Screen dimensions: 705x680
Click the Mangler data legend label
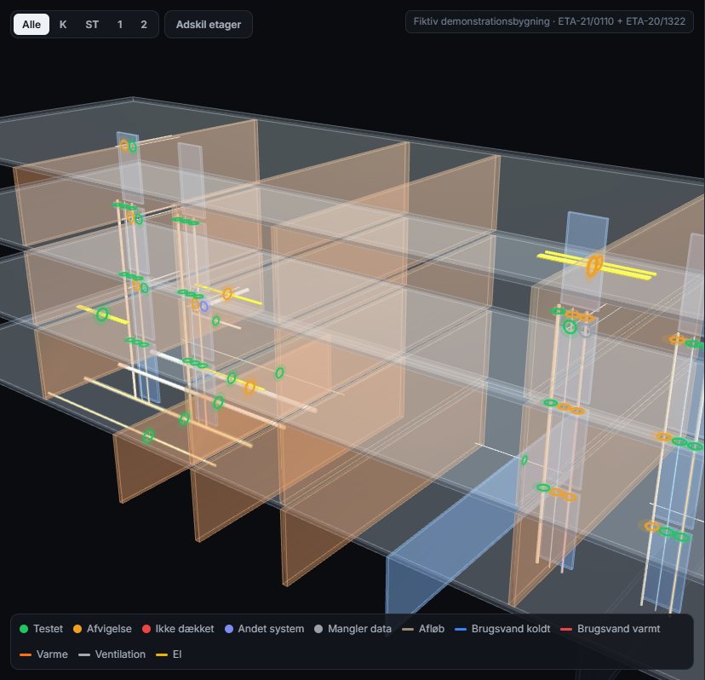point(359,629)
